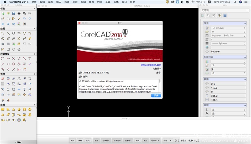Collapse the 建模 toolbar group
Viewport: 251px width, 144px height.
pos(34,105)
